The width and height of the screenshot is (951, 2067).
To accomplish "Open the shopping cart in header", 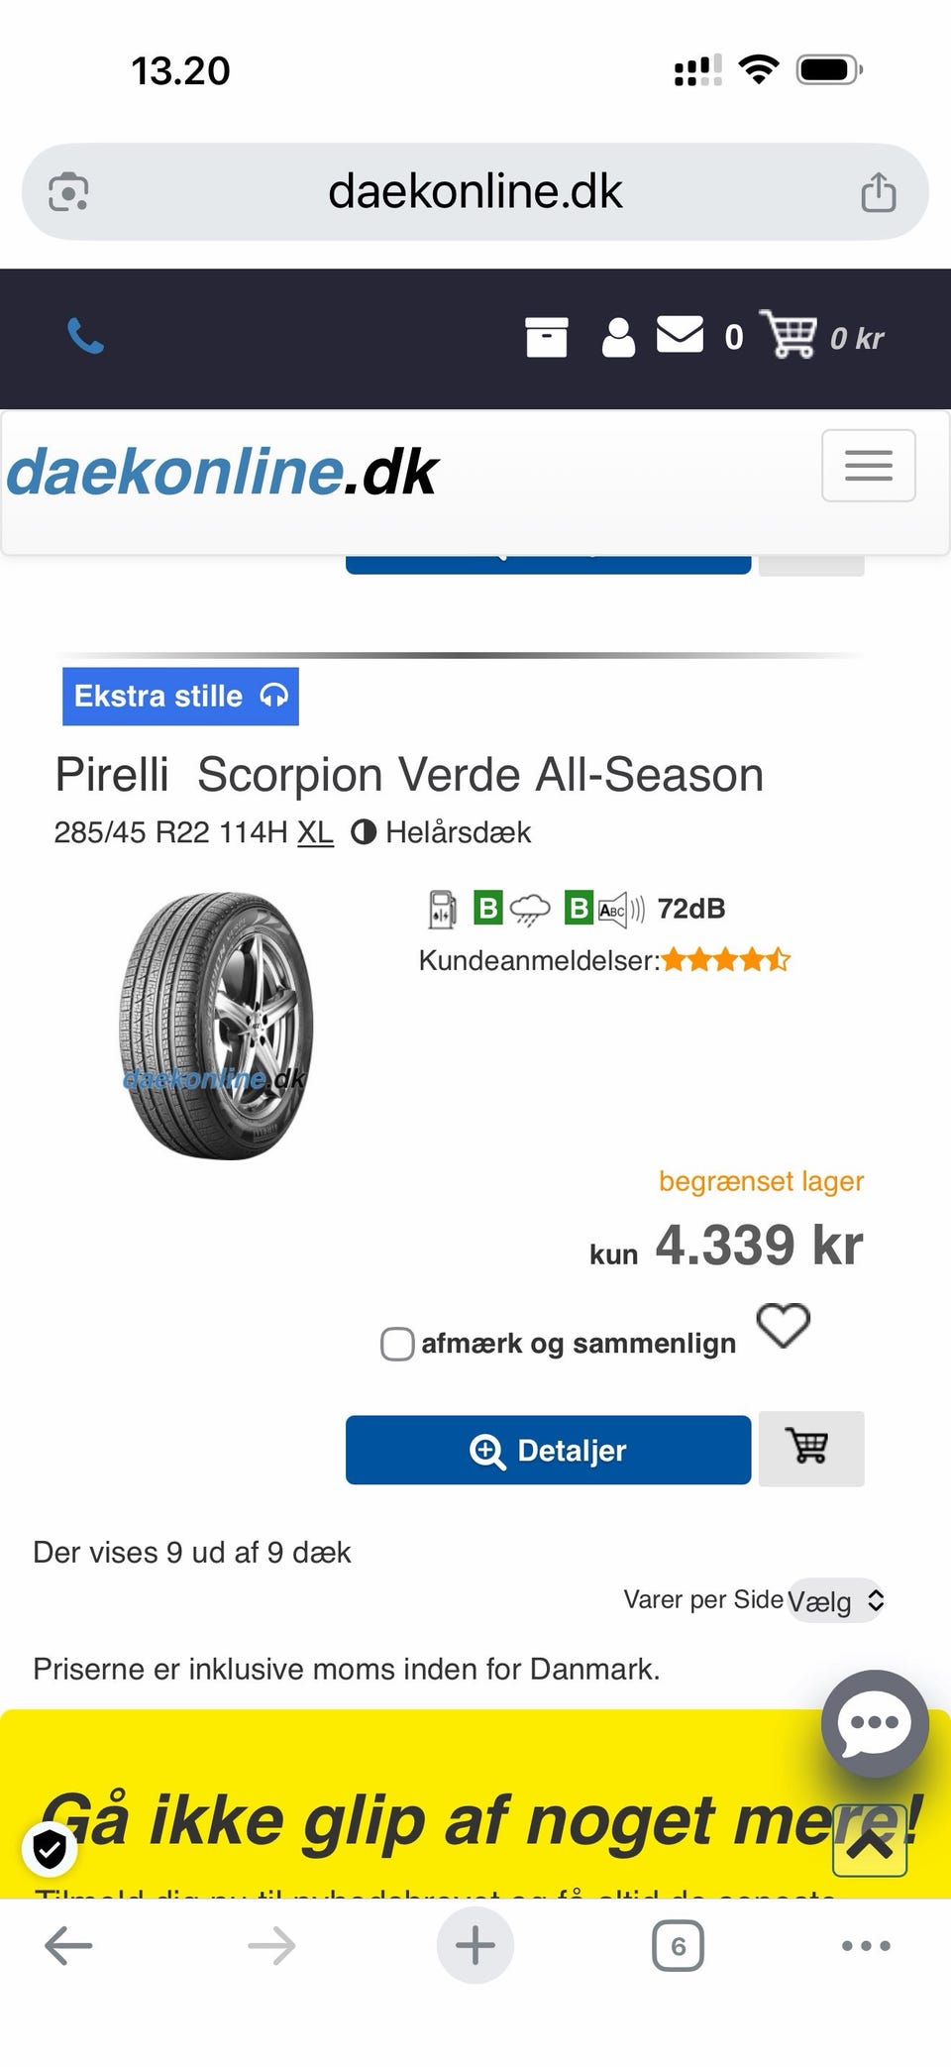I will point(789,335).
